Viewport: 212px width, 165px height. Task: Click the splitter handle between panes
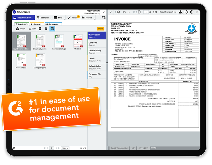tap(107, 62)
